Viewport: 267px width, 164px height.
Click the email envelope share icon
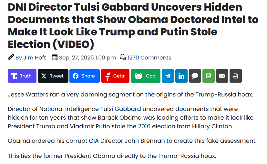222,76
